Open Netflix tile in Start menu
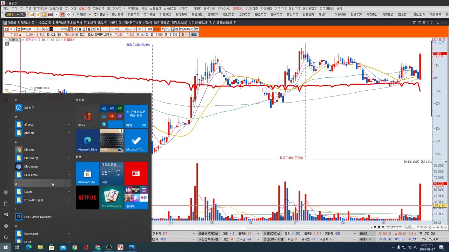 (87, 197)
